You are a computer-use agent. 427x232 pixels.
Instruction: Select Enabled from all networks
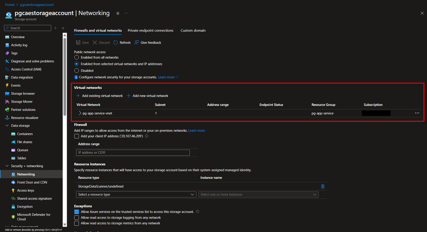click(x=77, y=57)
